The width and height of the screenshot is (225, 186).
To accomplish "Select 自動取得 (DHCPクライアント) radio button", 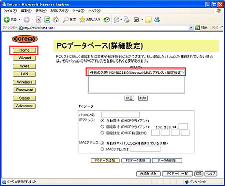I will click(102, 121).
